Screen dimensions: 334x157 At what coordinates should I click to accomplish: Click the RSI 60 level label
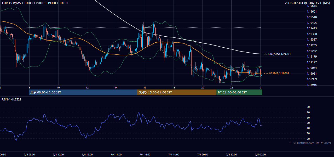tap(308, 117)
